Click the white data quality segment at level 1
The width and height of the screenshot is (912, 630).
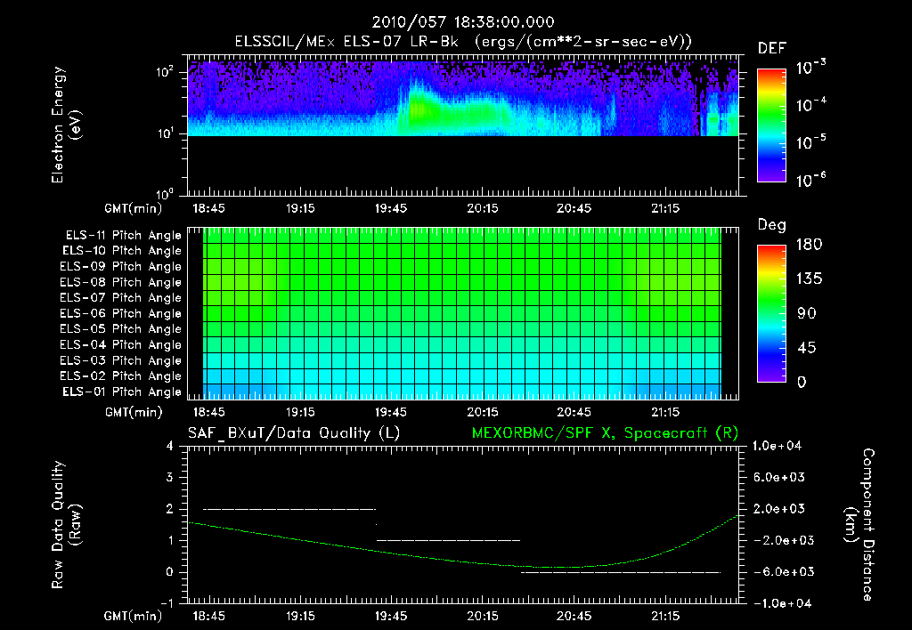click(449, 540)
